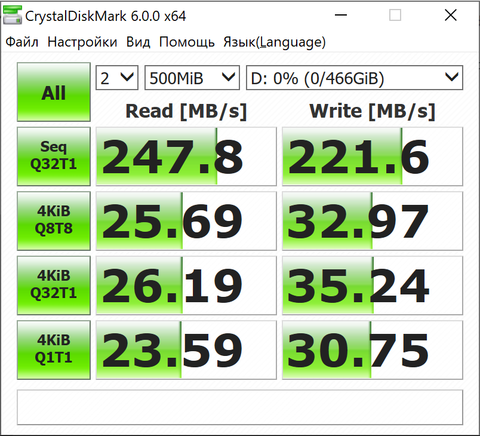Click the 4KiB Q1T1 read result 23.59

point(186,350)
